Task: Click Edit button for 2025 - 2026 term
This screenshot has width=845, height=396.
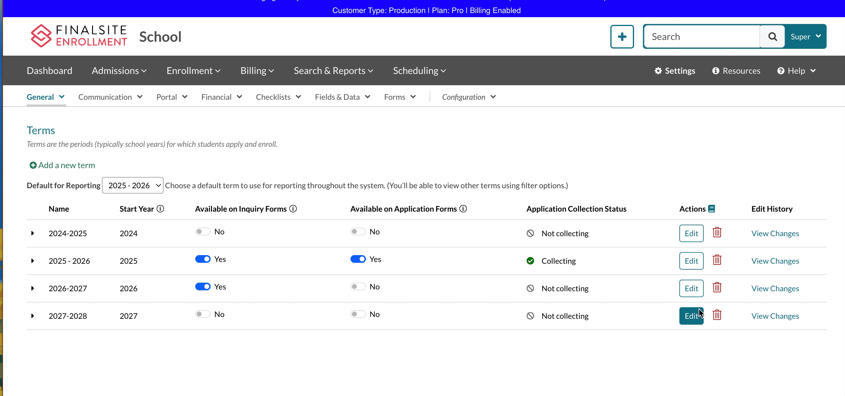Action: [691, 261]
